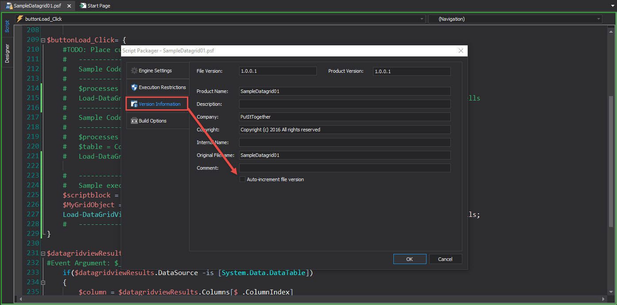This screenshot has height=305, width=617.
Task: Click the Description field
Action: coord(345,104)
